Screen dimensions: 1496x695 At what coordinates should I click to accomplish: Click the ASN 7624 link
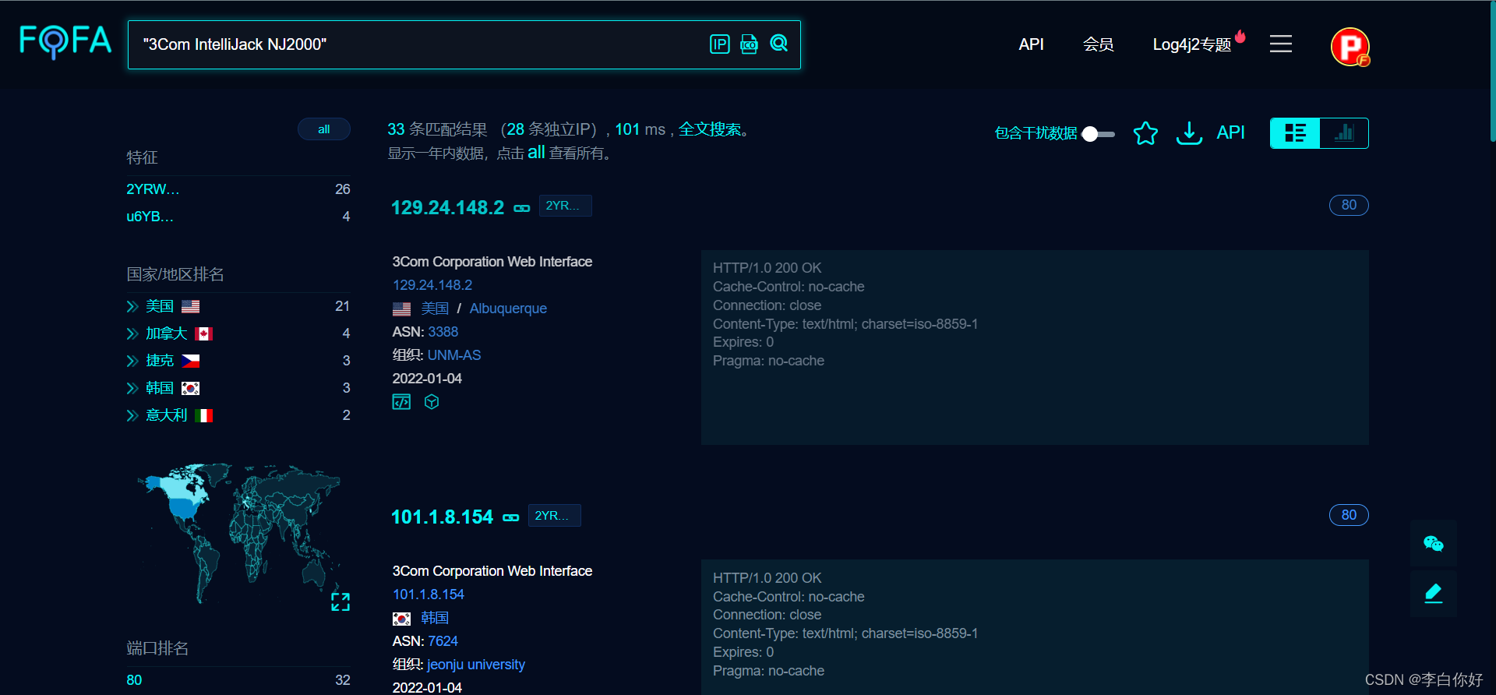[x=443, y=641]
